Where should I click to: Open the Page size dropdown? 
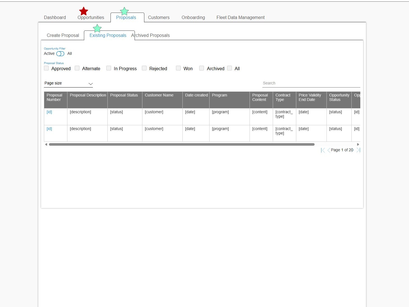[68, 83]
